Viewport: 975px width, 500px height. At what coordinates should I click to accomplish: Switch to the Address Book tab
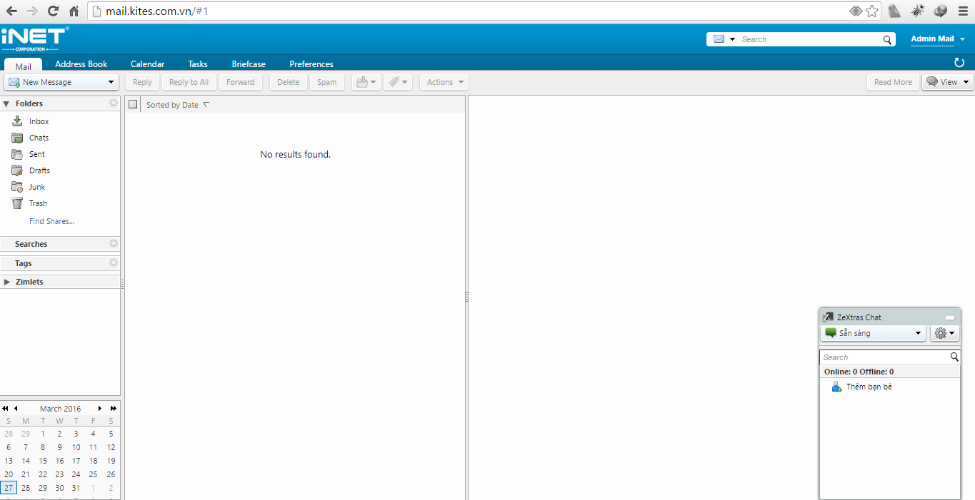[x=81, y=64]
